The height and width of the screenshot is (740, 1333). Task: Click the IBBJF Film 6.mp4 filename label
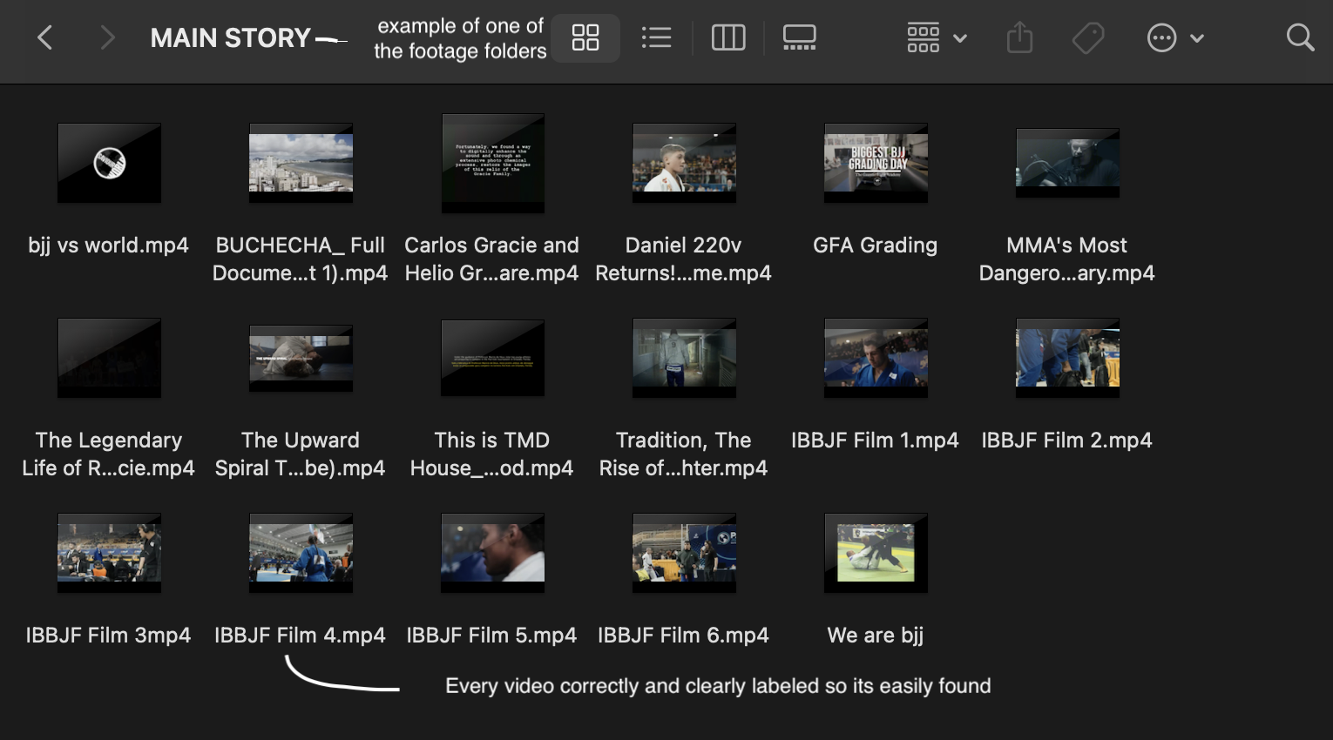[x=683, y=636]
